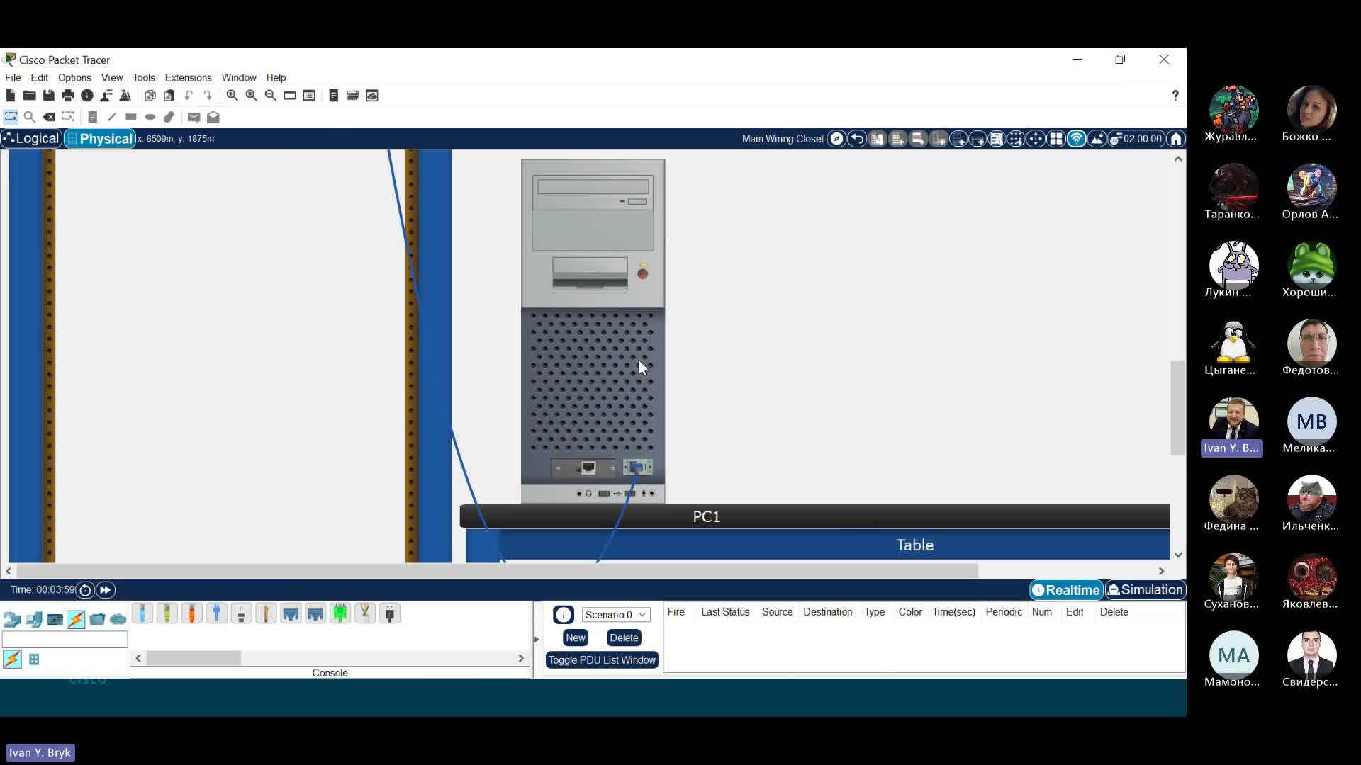Click the Paste icon in toolbar

(169, 96)
